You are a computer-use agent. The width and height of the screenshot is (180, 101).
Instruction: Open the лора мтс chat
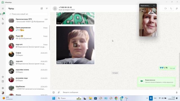tap(28, 63)
